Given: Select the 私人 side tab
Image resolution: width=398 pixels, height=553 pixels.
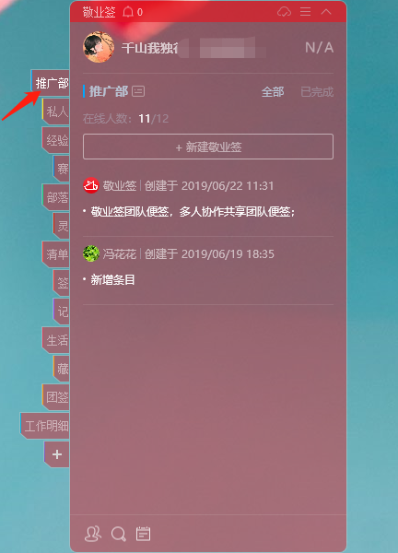Looking at the screenshot, I should 56,112.
